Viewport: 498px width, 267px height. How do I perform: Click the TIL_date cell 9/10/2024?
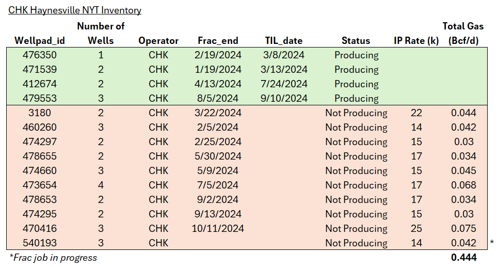pos(283,99)
